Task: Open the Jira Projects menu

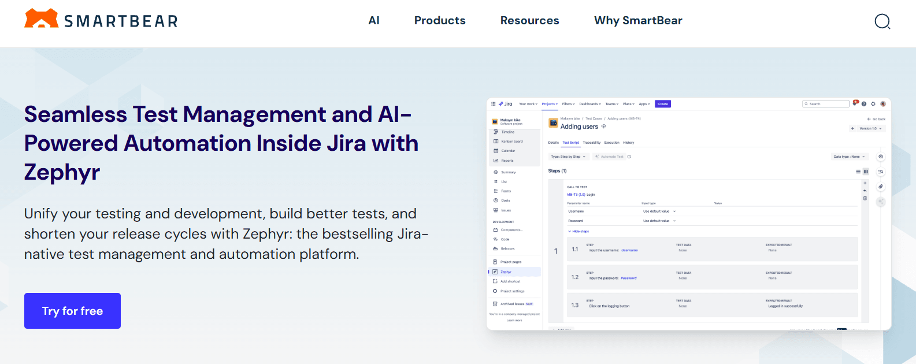Action: point(550,104)
